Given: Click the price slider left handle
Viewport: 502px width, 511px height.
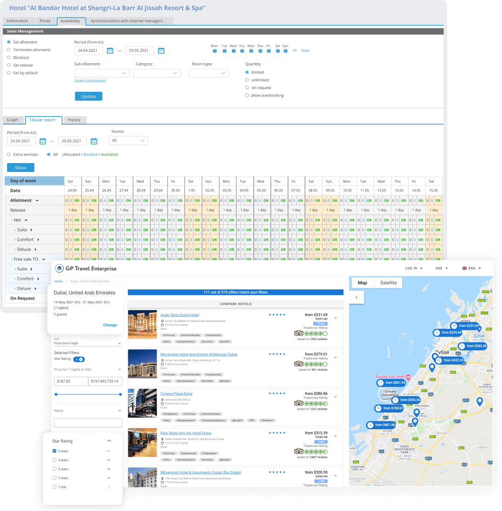Looking at the screenshot, I should tap(56, 394).
